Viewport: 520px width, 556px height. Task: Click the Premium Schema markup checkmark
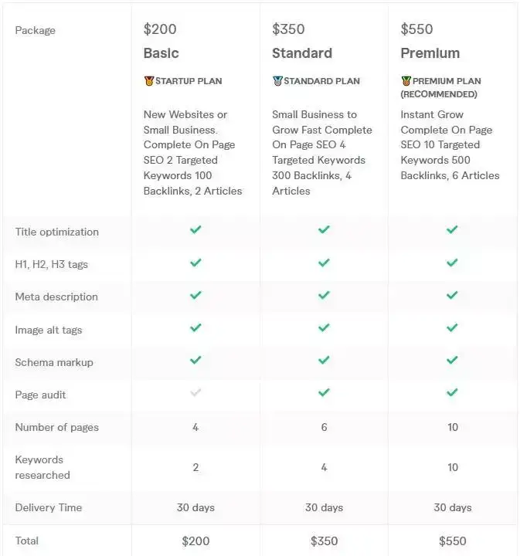pos(452,360)
